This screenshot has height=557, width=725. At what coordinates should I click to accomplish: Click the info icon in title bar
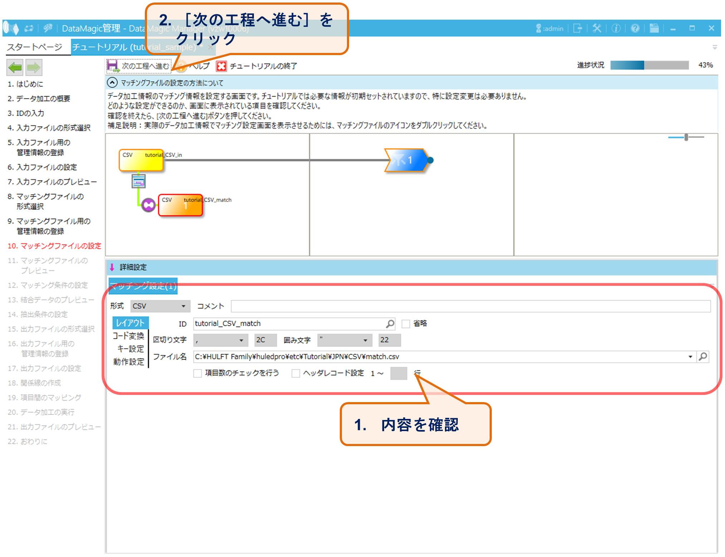tap(616, 28)
